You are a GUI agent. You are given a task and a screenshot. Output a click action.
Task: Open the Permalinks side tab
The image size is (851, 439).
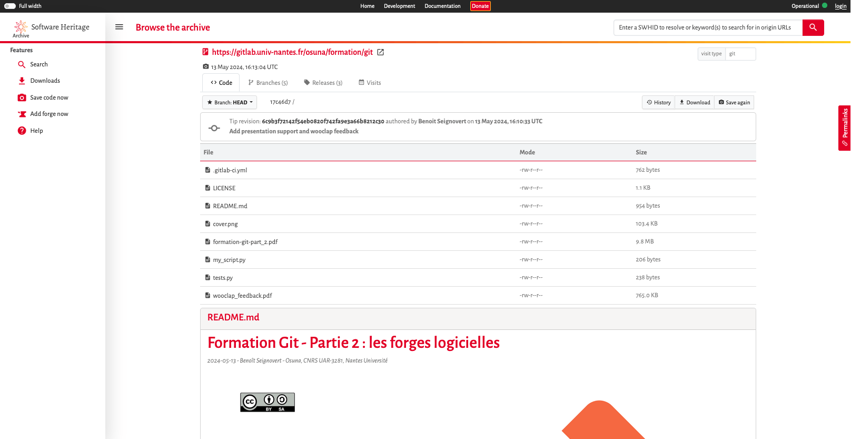coord(845,128)
